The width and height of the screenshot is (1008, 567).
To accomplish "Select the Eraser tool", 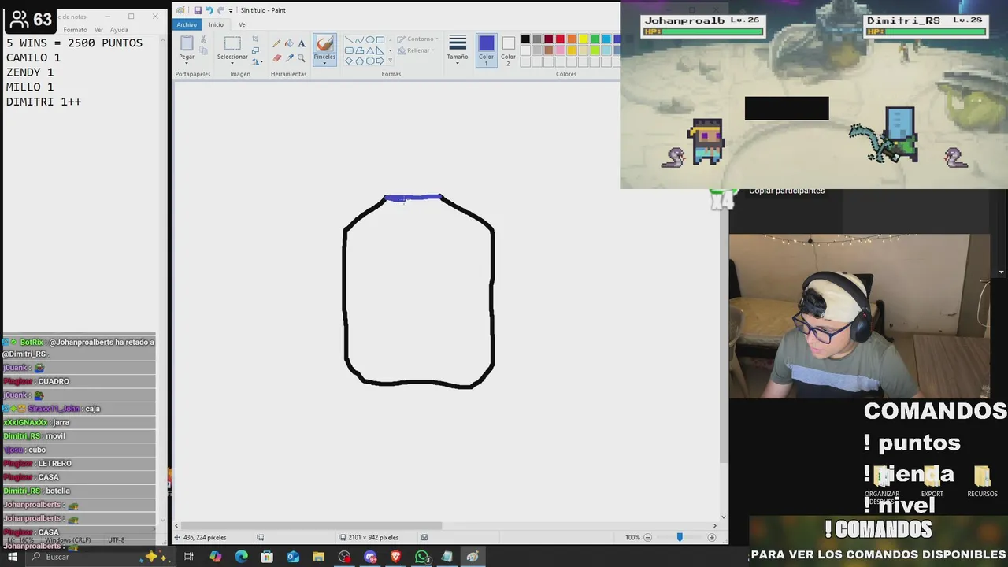I will click(276, 57).
